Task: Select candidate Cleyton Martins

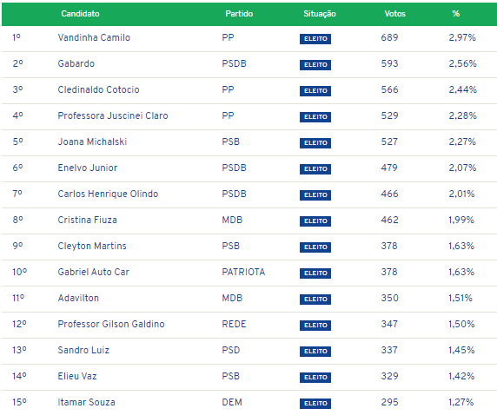Action: tap(92, 246)
